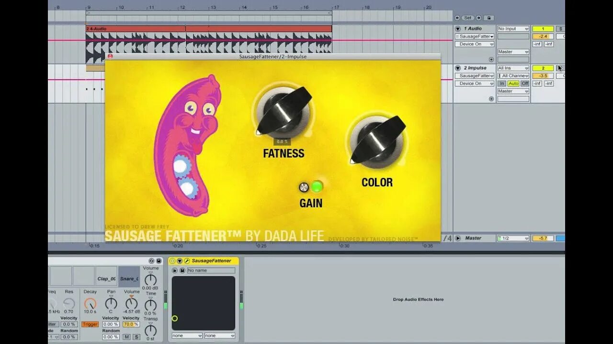
Task: Fold the 2 Impulse track
Action: (x=458, y=68)
